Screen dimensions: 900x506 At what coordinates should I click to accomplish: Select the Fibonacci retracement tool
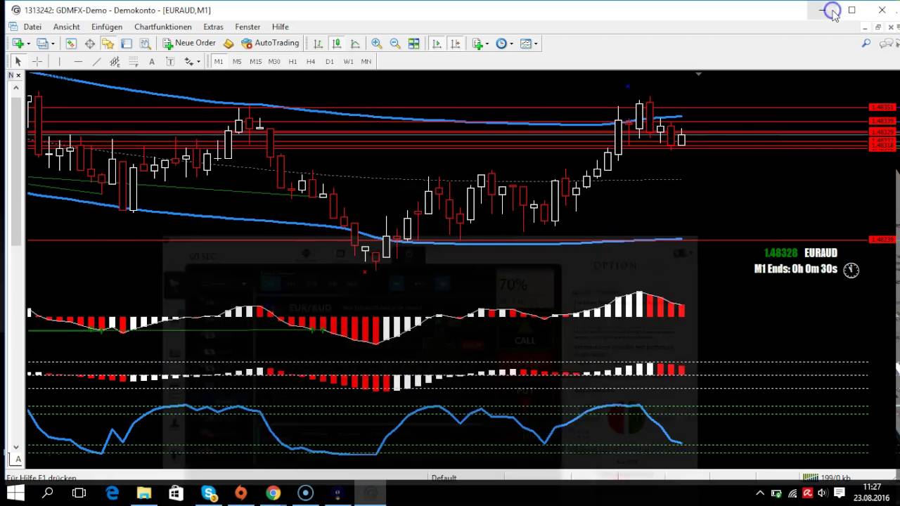133,62
